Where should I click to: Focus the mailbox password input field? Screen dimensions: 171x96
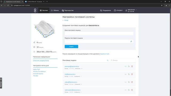[97, 41]
